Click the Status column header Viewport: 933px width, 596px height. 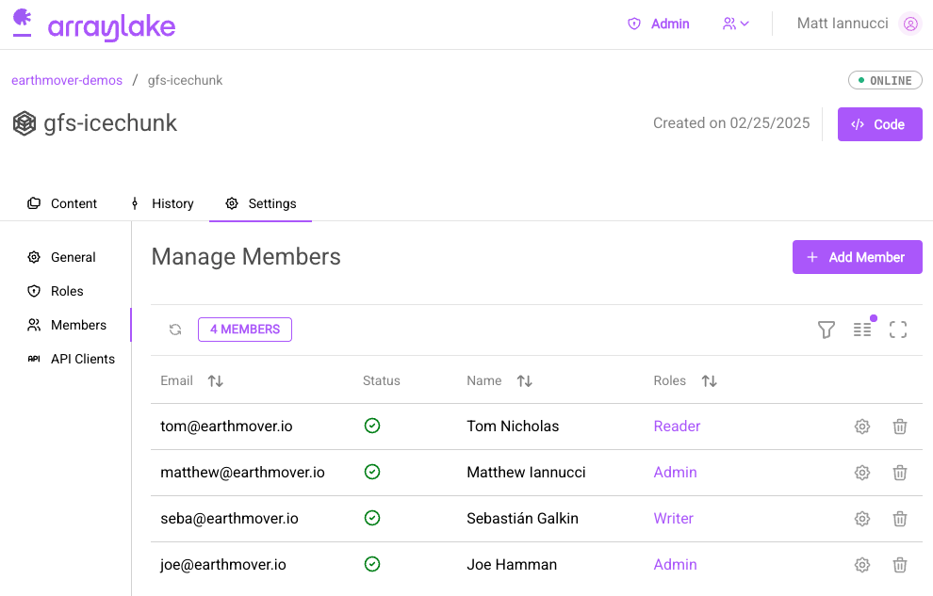tap(382, 381)
